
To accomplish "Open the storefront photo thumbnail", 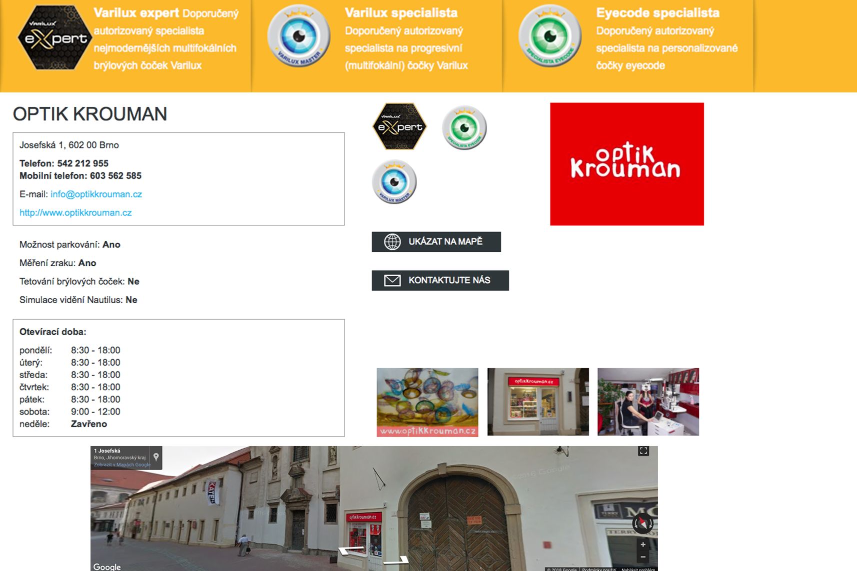I will pyautogui.click(x=538, y=402).
